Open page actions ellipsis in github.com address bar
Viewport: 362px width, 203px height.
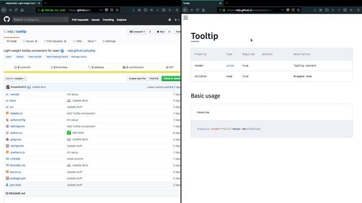pyautogui.click(x=101, y=10)
